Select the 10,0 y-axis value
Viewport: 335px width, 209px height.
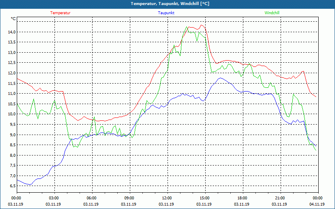pos(12,114)
